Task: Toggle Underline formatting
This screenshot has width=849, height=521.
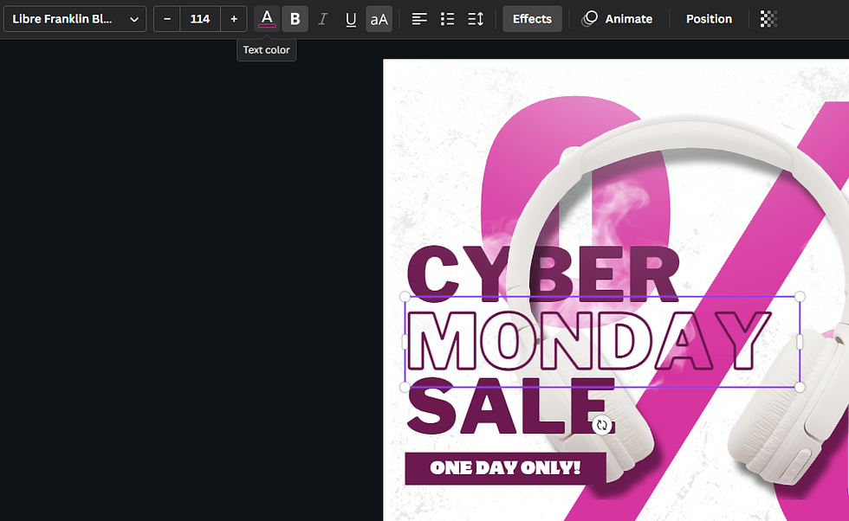Action: coord(351,19)
